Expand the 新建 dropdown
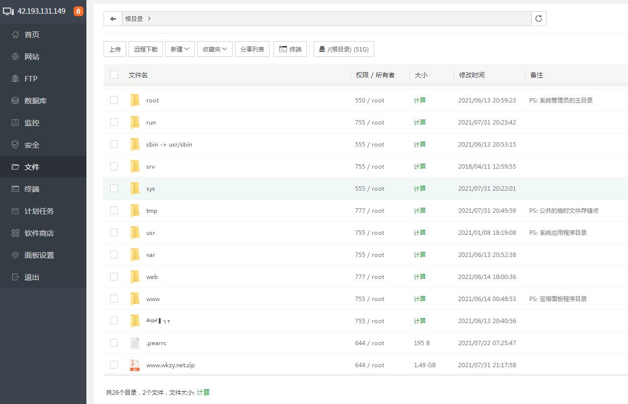The height and width of the screenshot is (404, 628). [180, 49]
